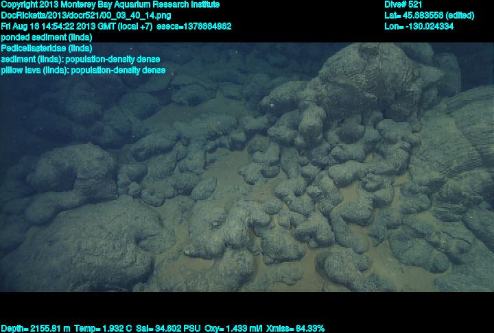Click the 'Sal= 34.602 PSU' reading
494x333 pixels.
[x=168, y=329]
